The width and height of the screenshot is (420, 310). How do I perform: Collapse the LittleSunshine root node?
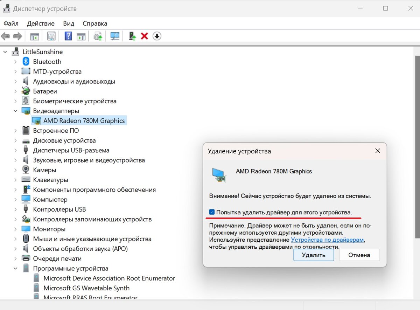[x=5, y=52]
